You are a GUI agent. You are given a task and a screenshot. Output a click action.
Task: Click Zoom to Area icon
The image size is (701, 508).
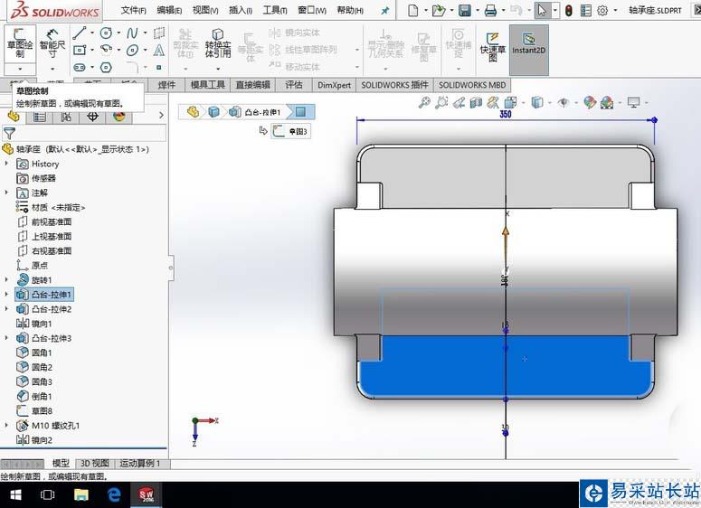(x=441, y=102)
